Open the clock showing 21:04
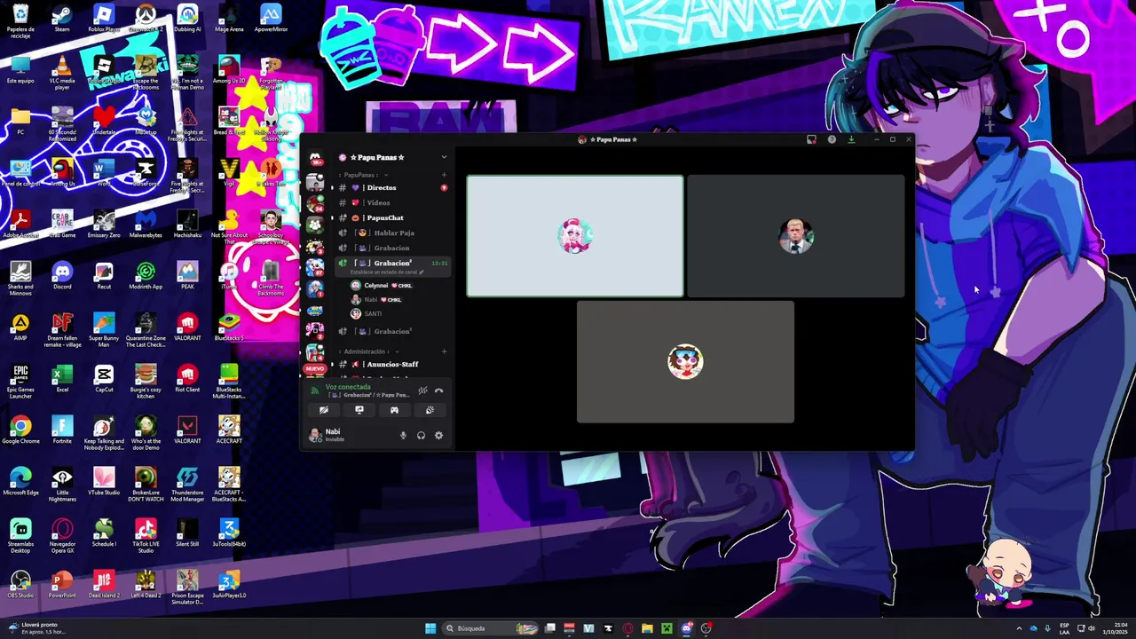 tap(1113, 628)
